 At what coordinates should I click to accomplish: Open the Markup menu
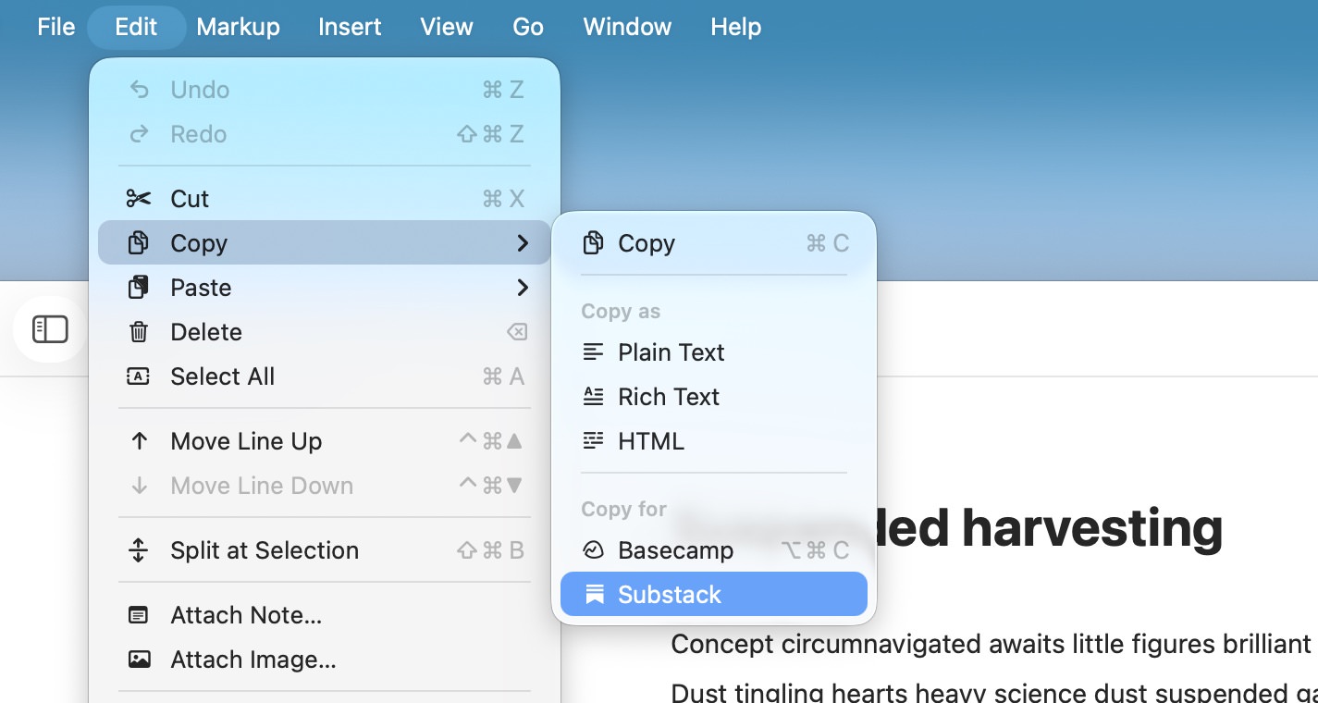click(x=238, y=27)
